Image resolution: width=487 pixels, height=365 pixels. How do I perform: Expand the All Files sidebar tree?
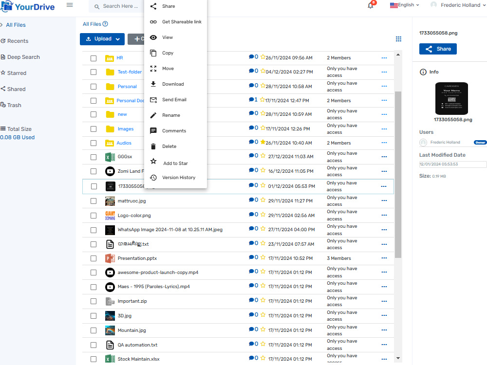click(1, 25)
